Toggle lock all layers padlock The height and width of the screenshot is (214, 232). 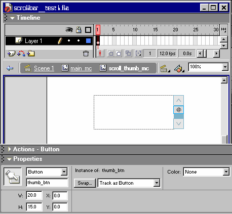[79, 30]
